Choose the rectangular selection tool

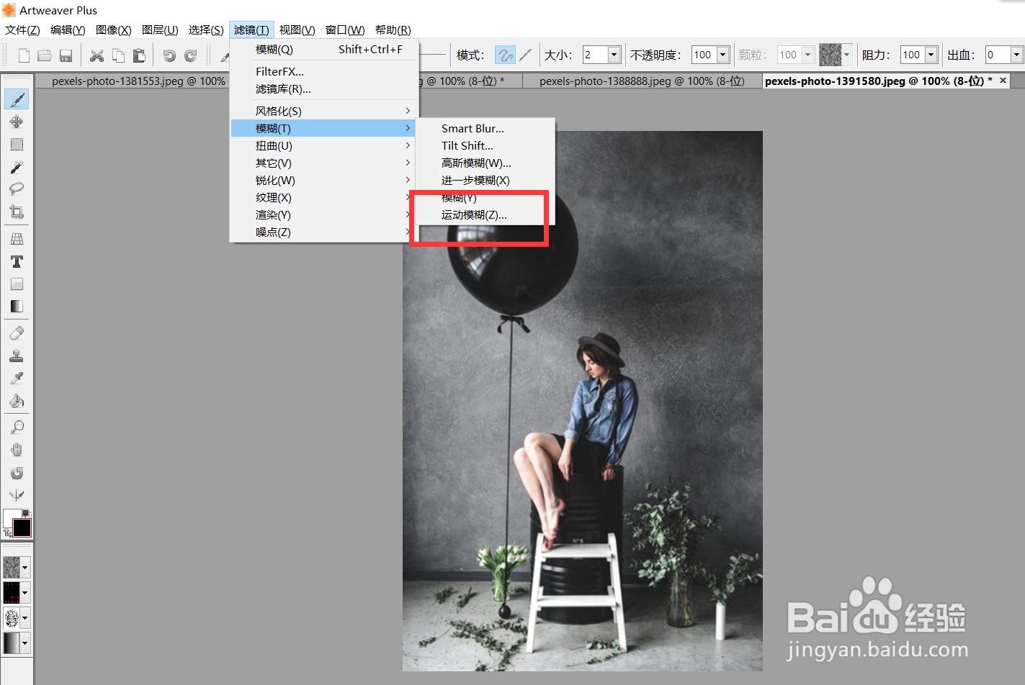17,145
